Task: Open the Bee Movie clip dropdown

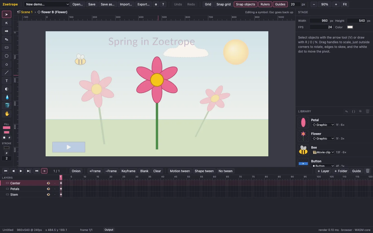Action: point(323,152)
